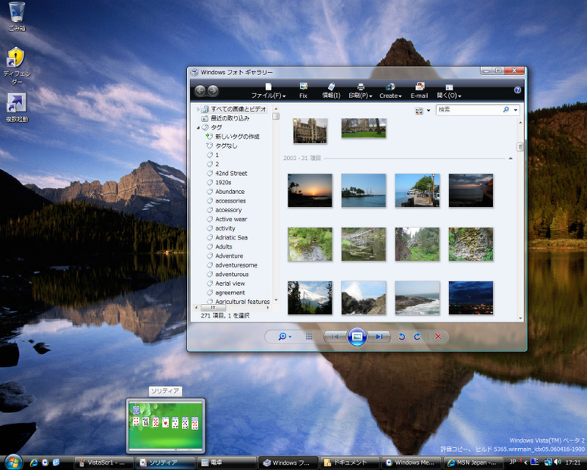
Task: Open the 印刷(P) print menu
Action: click(x=361, y=91)
